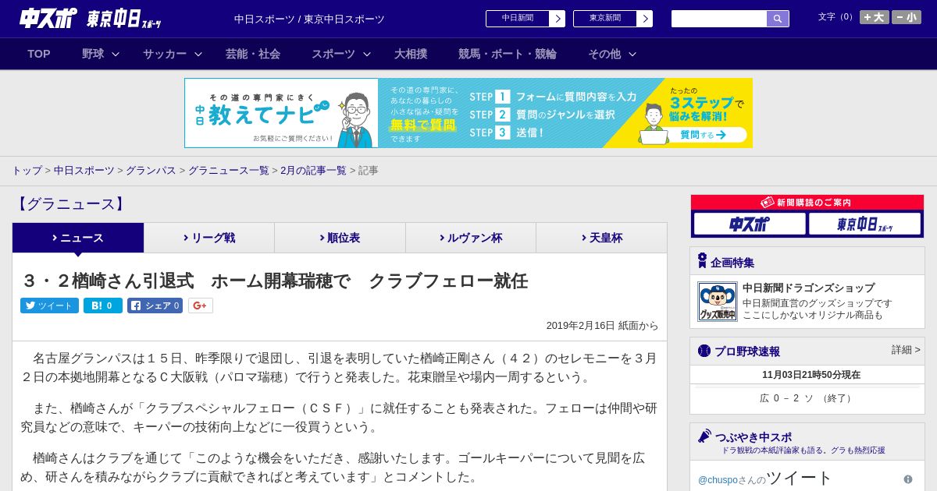Viewport: 937px width, 491px height.
Task: Click the 中日スポーツ / 東京中日スポーツ header text
Action: pos(309,19)
